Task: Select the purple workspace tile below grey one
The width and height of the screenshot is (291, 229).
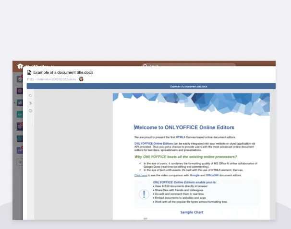Action: pyautogui.click(x=20, y=91)
